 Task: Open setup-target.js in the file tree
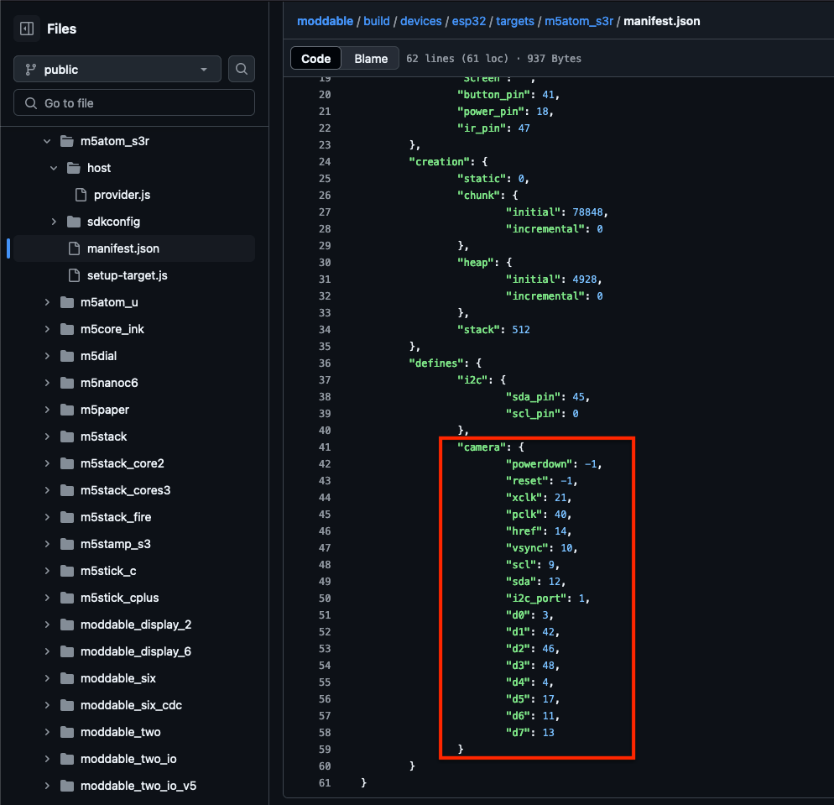pos(128,275)
